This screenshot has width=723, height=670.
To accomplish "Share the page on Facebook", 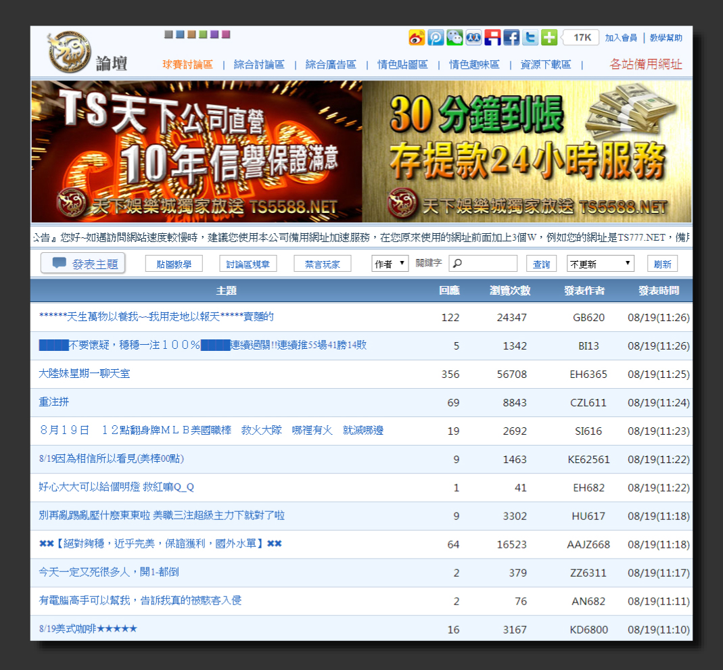I will pos(511,37).
